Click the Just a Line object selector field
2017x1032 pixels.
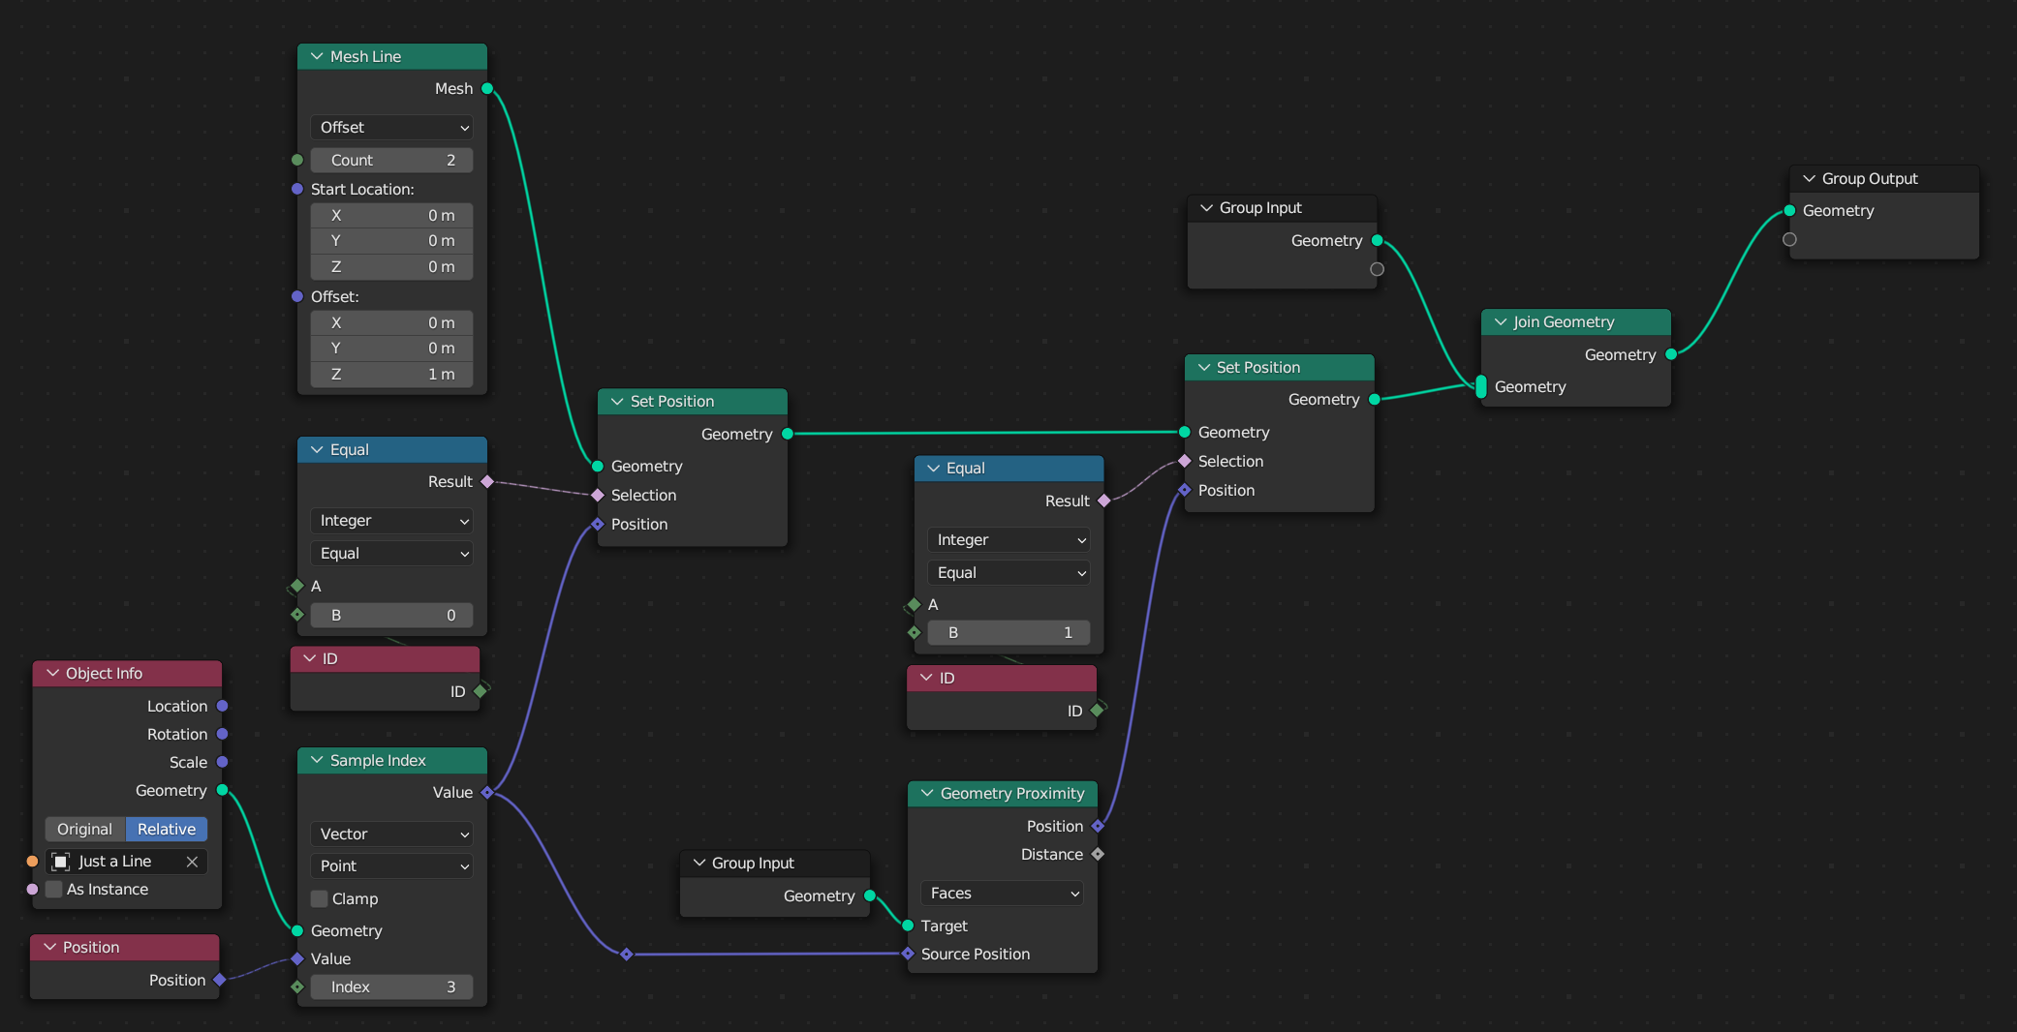127,862
